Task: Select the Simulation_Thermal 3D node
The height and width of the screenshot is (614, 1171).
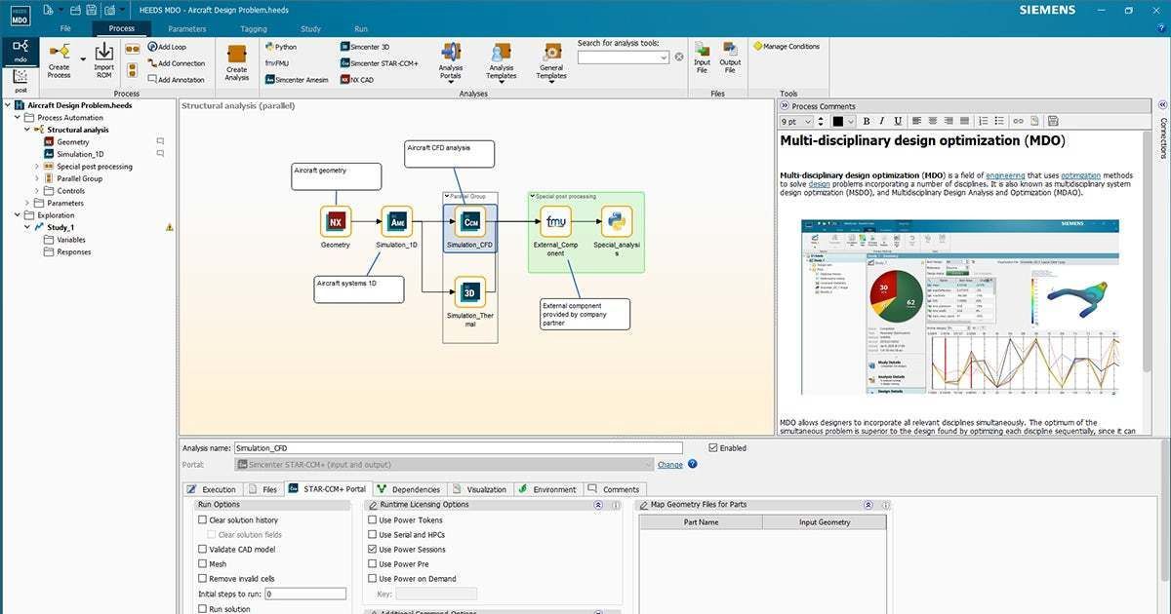Action: point(469,291)
